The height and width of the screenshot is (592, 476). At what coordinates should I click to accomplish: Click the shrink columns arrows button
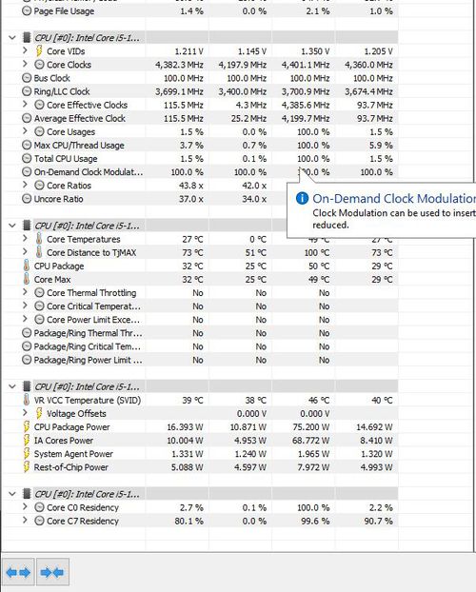tap(52, 572)
